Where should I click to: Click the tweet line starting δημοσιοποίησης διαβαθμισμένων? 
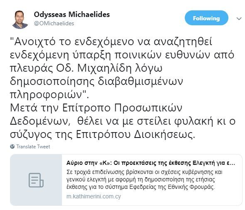click(96, 81)
